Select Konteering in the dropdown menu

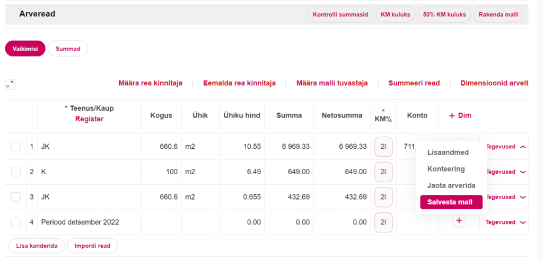point(446,169)
